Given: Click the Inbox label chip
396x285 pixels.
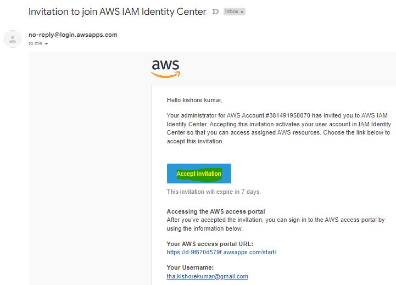Looking at the screenshot, I should click(x=231, y=12).
